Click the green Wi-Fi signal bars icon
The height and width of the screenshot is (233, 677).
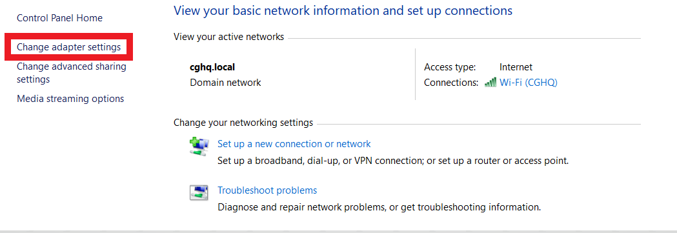point(490,83)
